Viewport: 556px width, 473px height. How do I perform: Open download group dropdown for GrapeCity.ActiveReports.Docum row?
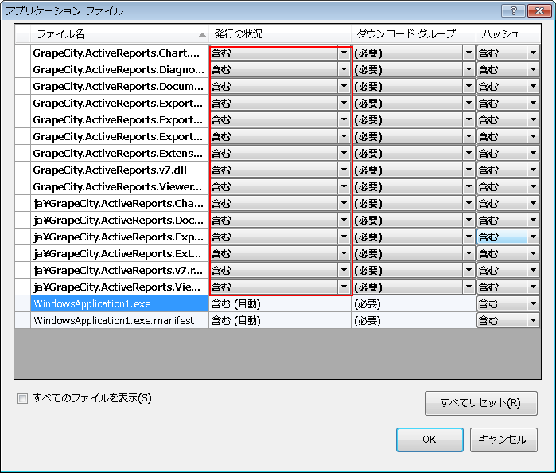click(469, 87)
